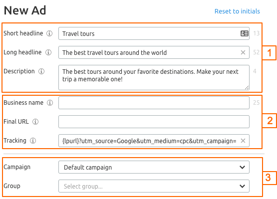Screen dimensions: 277x199
Task: Clear the Long headline field with X
Action: tap(243, 52)
